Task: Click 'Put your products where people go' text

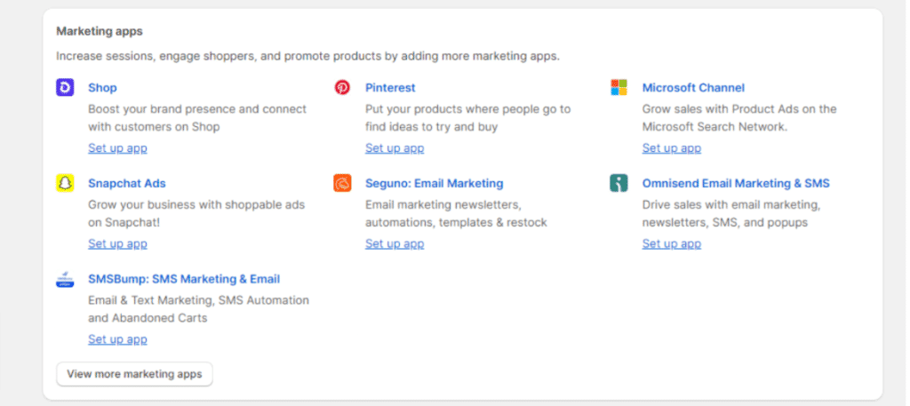Action: coord(467,118)
